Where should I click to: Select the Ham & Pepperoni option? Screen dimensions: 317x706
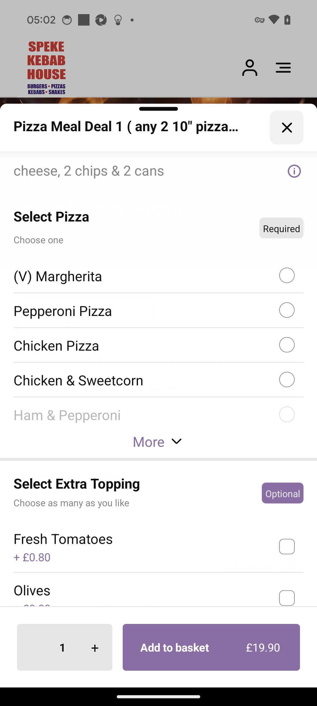[x=158, y=415]
